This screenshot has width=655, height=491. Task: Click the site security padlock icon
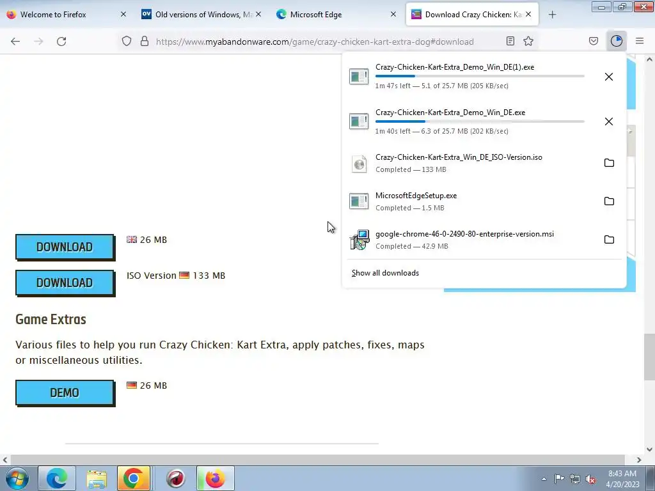coord(145,41)
